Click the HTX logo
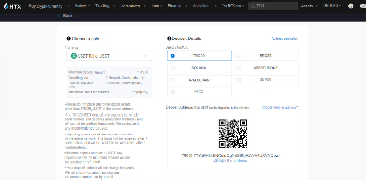 13,6
